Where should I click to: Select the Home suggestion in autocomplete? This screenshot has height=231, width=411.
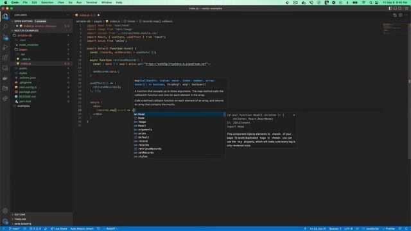click(179, 118)
